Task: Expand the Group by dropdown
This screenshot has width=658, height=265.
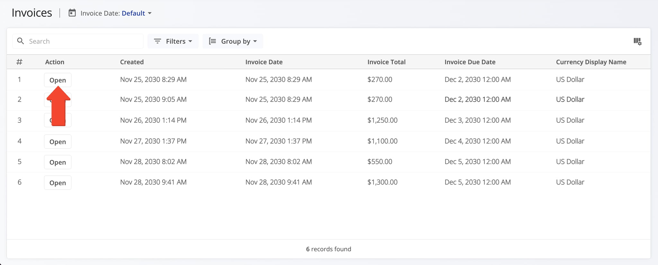Action: pos(233,41)
